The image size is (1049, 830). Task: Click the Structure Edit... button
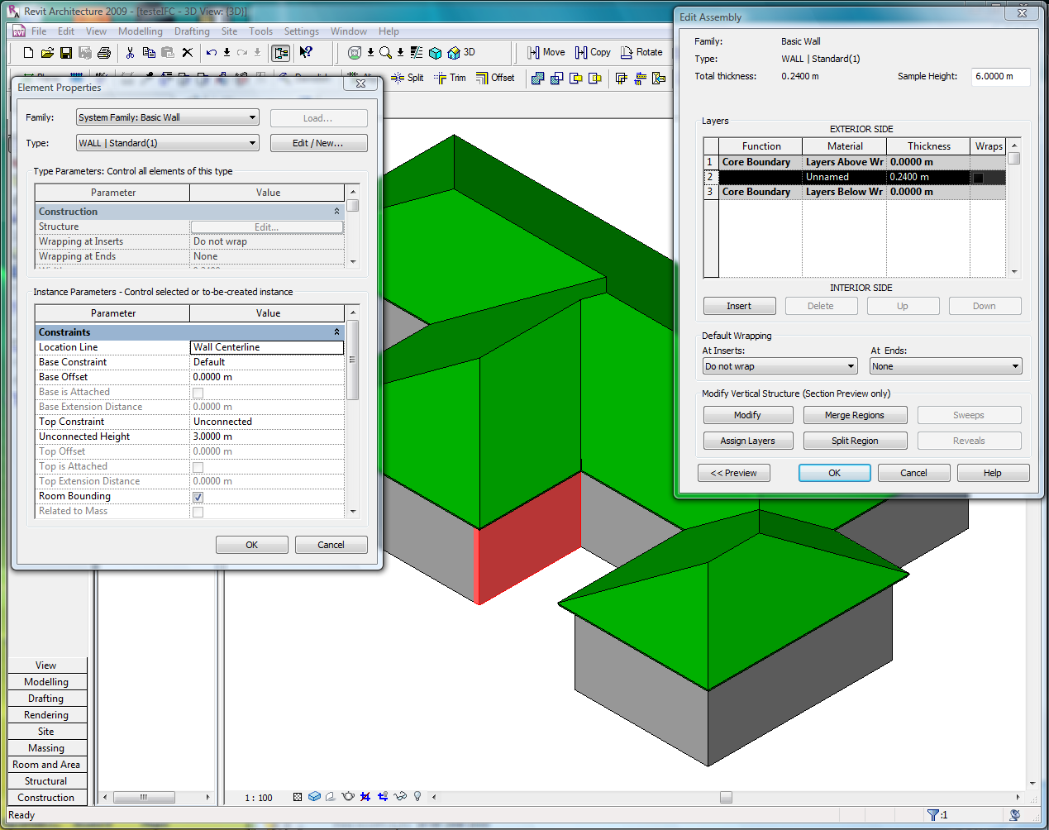(267, 227)
